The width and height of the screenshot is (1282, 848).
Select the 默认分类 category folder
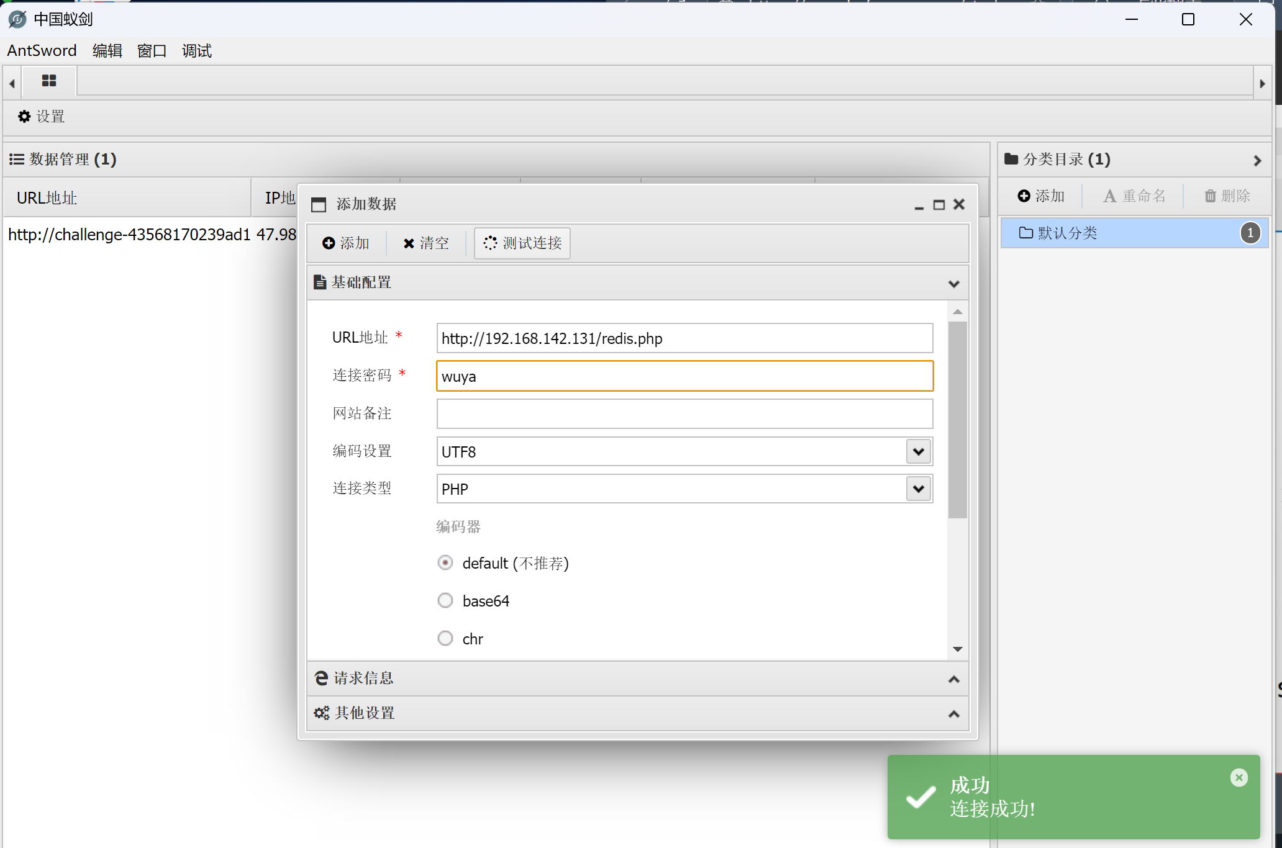[x=1067, y=233]
